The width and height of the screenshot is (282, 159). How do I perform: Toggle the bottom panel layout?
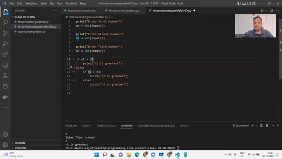click(x=244, y=4)
